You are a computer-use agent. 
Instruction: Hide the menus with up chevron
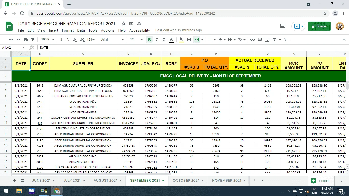tap(344, 40)
